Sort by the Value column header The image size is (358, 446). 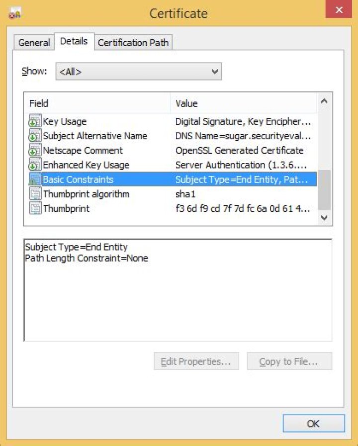(x=243, y=103)
